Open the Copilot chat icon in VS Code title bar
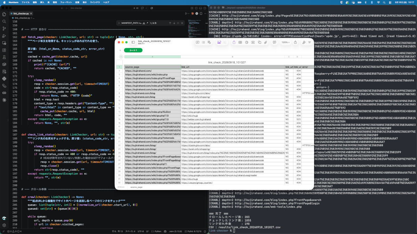417x234 pixels. [142, 8]
